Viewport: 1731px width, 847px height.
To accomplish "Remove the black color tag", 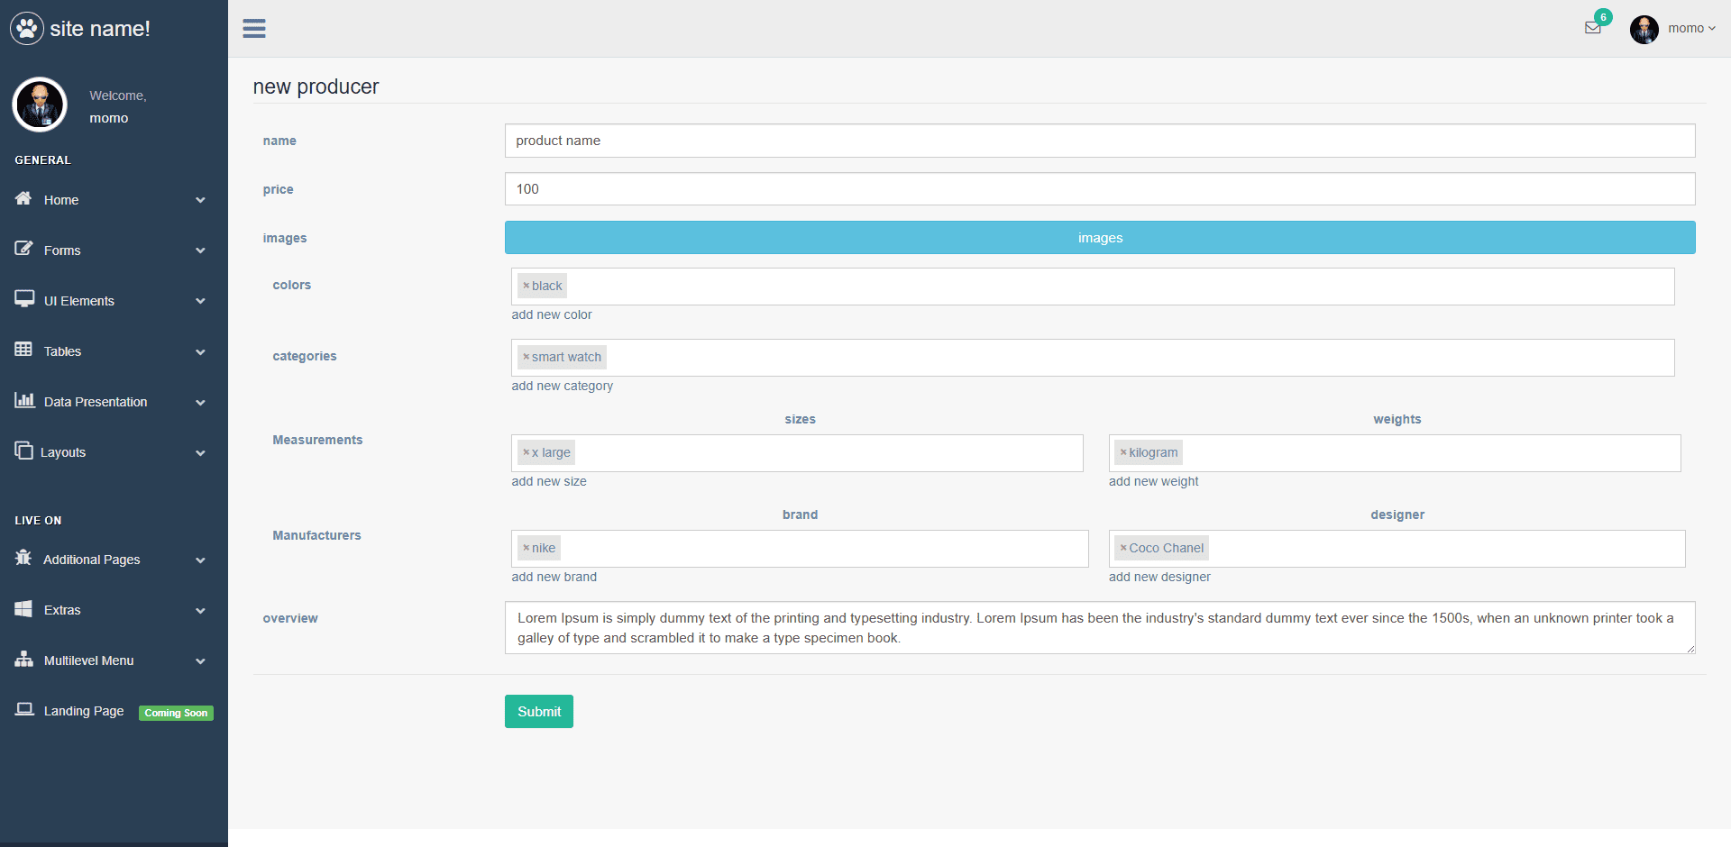I will 526,286.
